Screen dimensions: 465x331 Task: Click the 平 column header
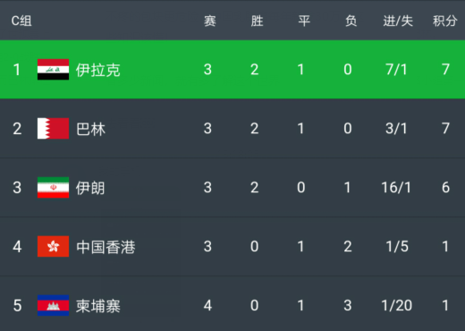[304, 21]
